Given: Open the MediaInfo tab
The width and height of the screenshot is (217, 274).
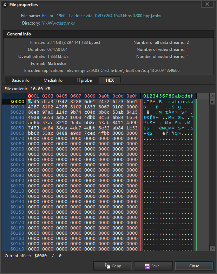Looking at the screenshot, I should point(53,80).
